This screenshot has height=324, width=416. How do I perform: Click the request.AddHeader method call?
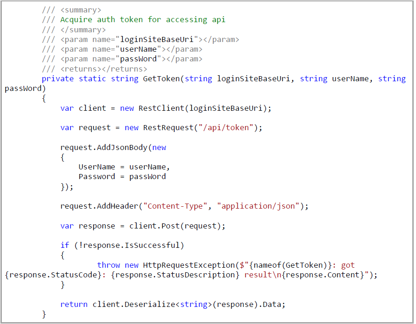(99, 206)
